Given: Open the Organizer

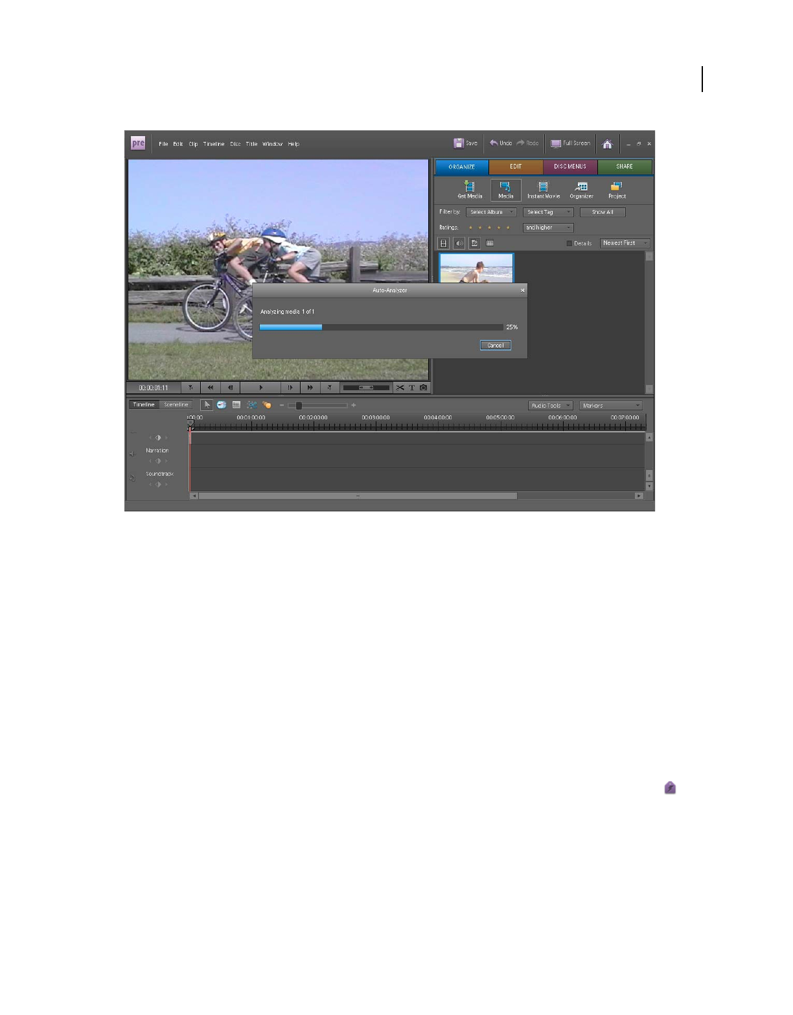Looking at the screenshot, I should (581, 190).
